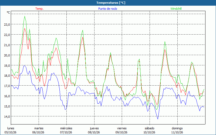Click the °C axis unit label
Viewport: 216px width, 135px height.
pyautogui.click(x=8, y=12)
